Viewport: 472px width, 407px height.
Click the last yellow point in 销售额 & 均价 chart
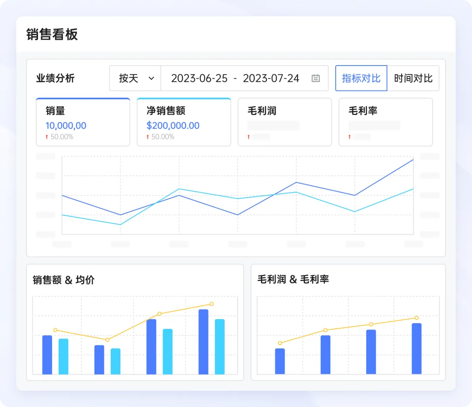(x=212, y=304)
